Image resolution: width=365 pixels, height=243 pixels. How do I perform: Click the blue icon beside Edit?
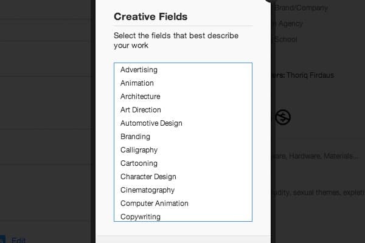(x=2, y=239)
